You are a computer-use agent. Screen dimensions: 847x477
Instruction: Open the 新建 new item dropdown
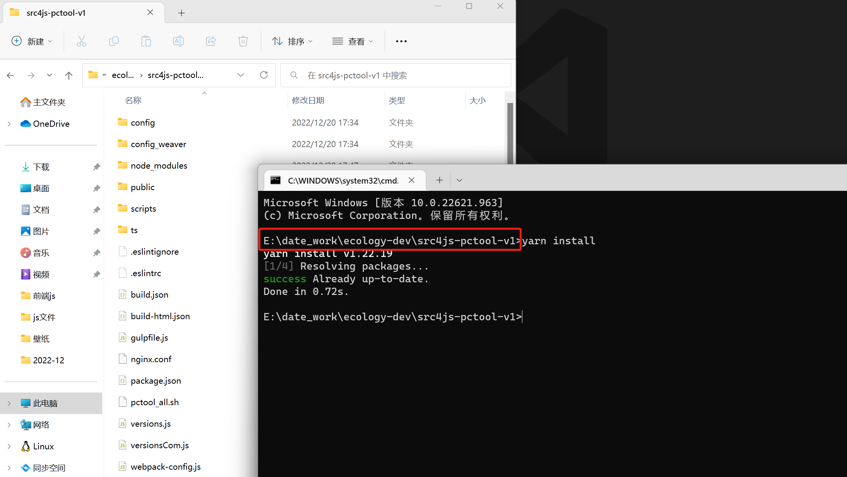click(x=32, y=41)
